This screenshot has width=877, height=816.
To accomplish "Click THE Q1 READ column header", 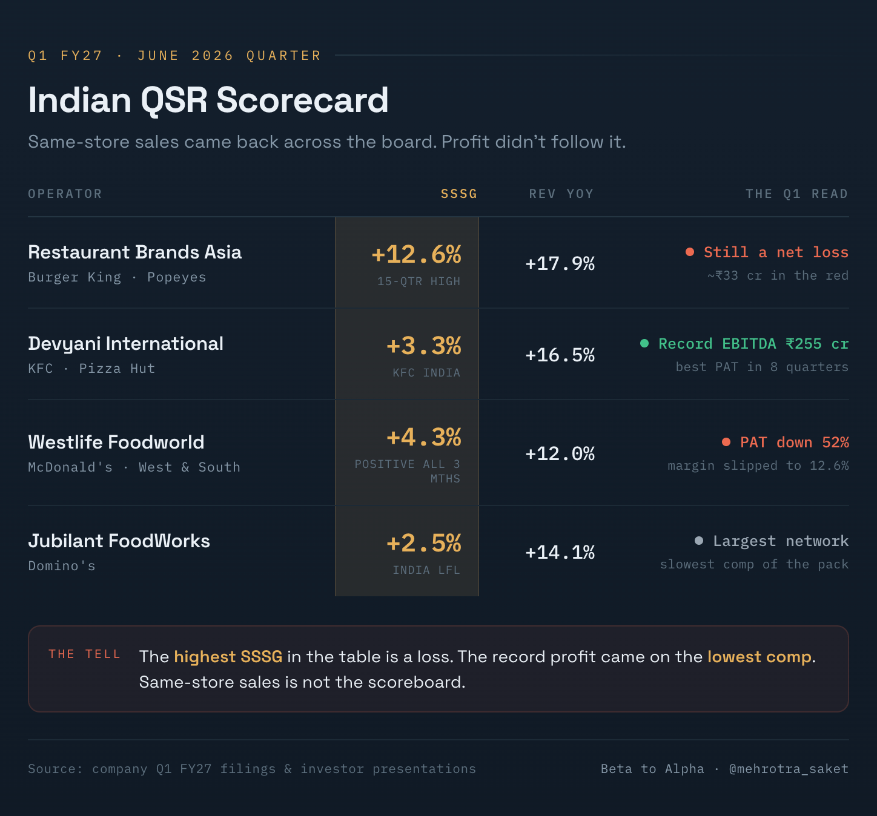I will [797, 194].
